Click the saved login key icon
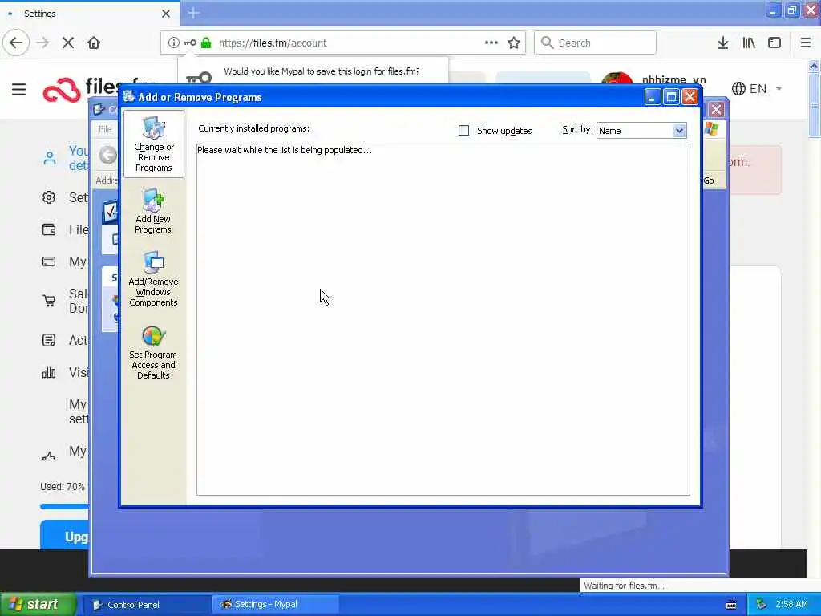The image size is (821, 616). pos(190,43)
